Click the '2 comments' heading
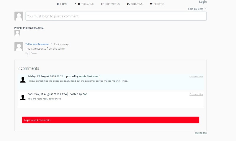The height and width of the screenshot is (141, 236). 28,68
